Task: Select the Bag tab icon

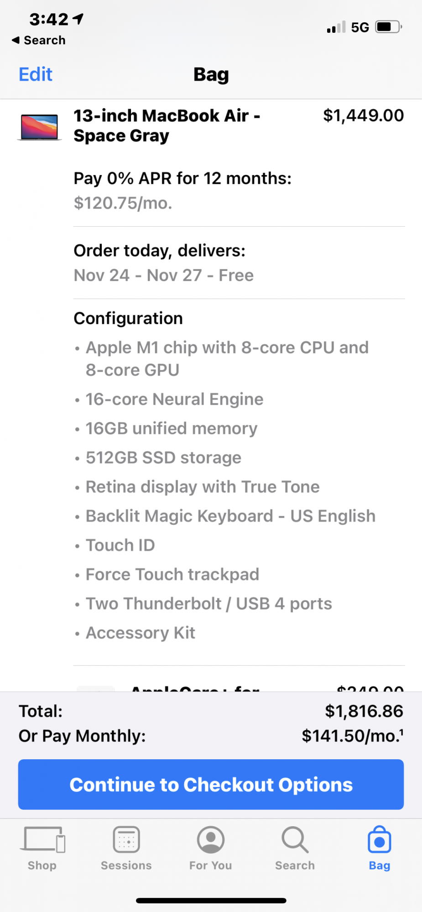Action: click(380, 840)
